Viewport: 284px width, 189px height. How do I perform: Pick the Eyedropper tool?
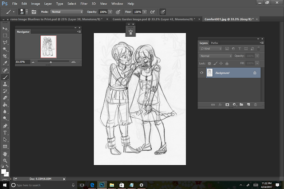point(5,63)
